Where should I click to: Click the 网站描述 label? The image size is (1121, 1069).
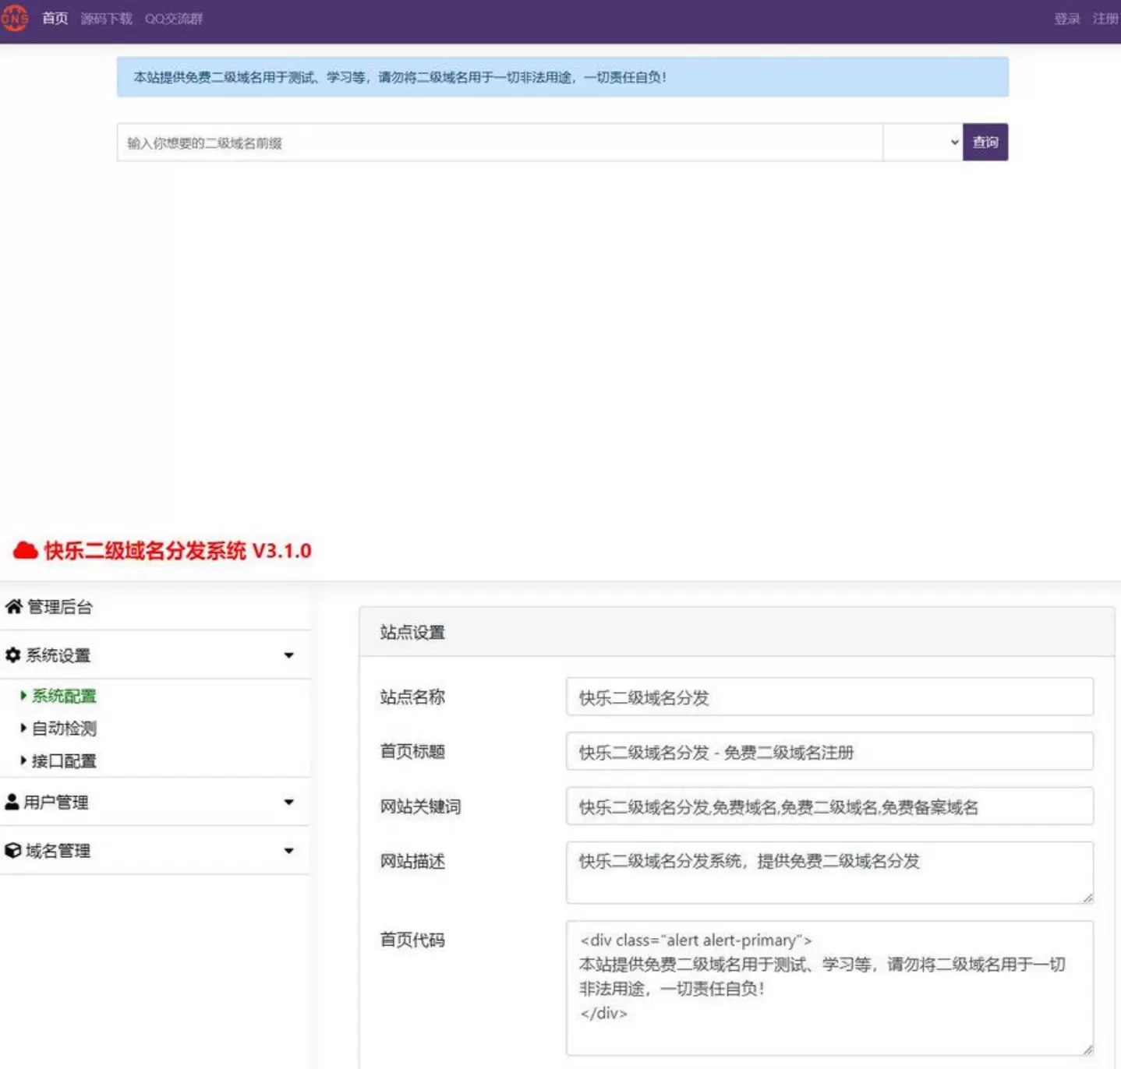coord(412,861)
